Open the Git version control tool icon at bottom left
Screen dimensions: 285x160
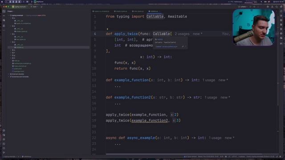[x=4, y=152]
